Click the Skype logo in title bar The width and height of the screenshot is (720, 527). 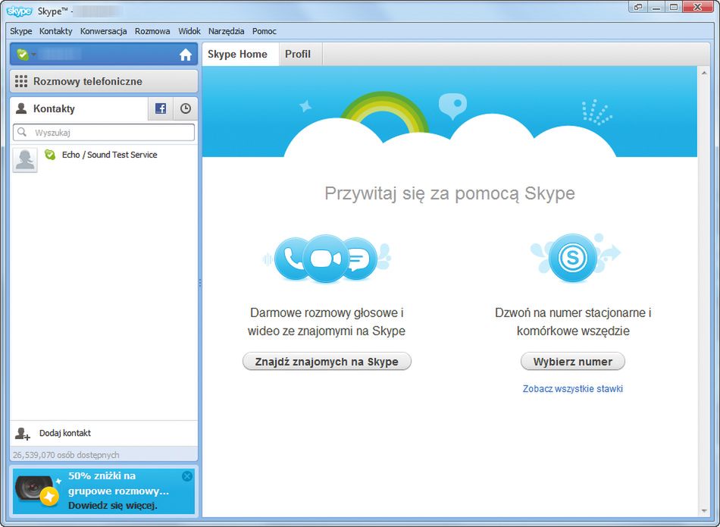click(19, 11)
